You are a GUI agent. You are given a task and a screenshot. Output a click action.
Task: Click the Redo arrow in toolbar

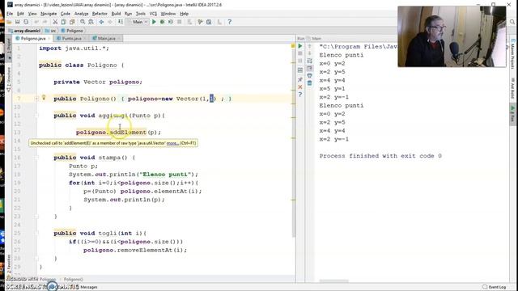[x=45, y=22]
